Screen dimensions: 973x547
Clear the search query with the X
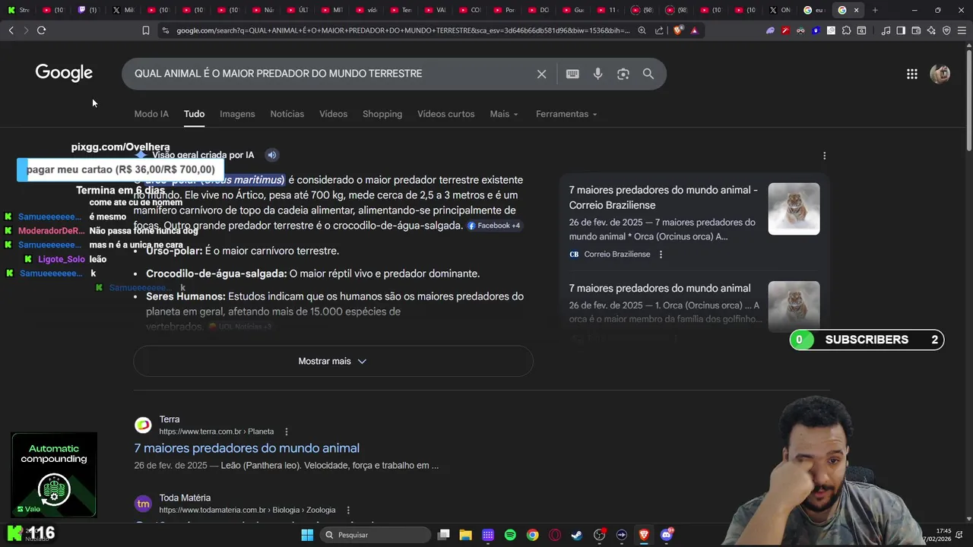pyautogui.click(x=541, y=74)
